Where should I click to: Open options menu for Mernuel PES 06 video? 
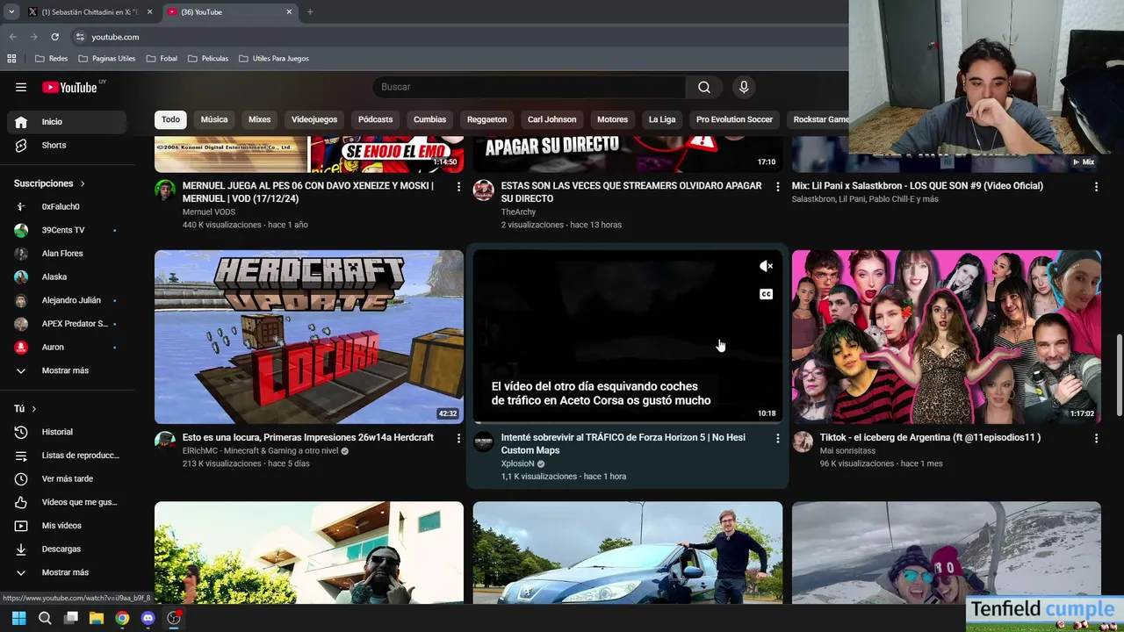[458, 186]
